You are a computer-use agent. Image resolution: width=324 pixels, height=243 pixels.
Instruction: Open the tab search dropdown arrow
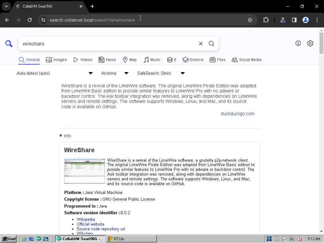coord(6,6)
